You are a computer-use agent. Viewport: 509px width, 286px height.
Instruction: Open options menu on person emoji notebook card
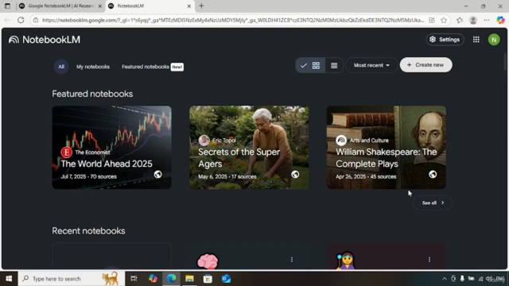click(x=429, y=260)
